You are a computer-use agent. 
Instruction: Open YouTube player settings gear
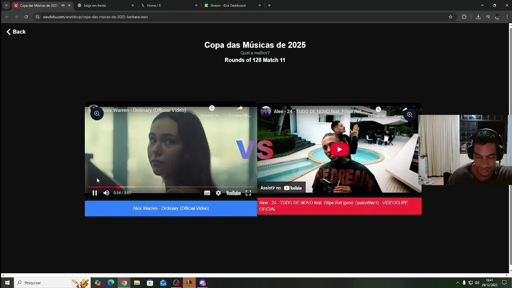(218, 193)
